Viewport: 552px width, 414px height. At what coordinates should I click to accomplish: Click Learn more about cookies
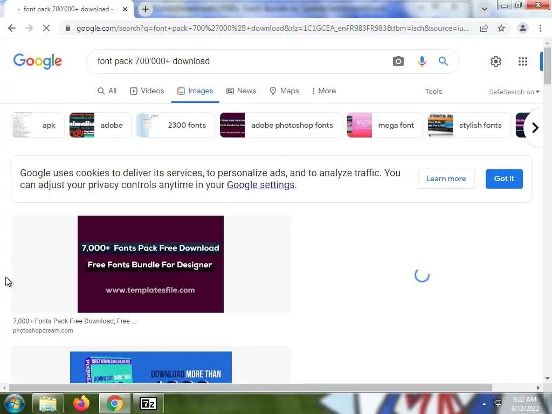(446, 178)
